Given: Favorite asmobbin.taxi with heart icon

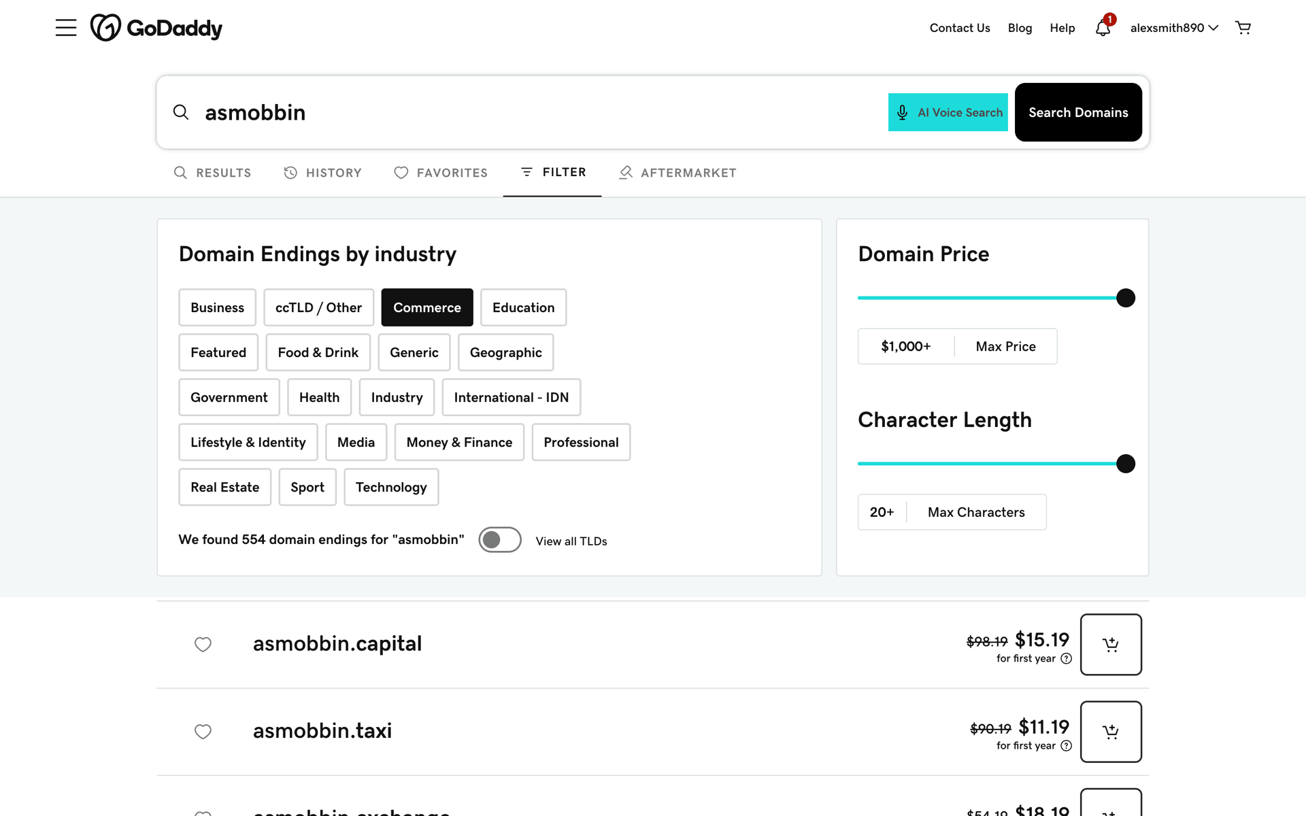Looking at the screenshot, I should tap(203, 731).
